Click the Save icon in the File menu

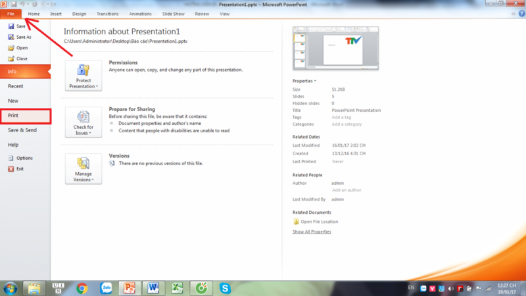pyautogui.click(x=11, y=26)
